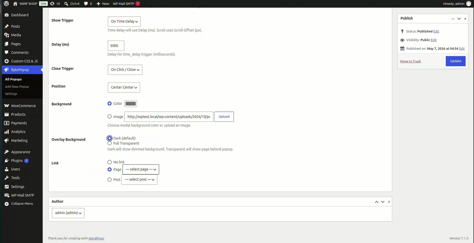Click the WooCommerce logo icon

(x=7, y=106)
